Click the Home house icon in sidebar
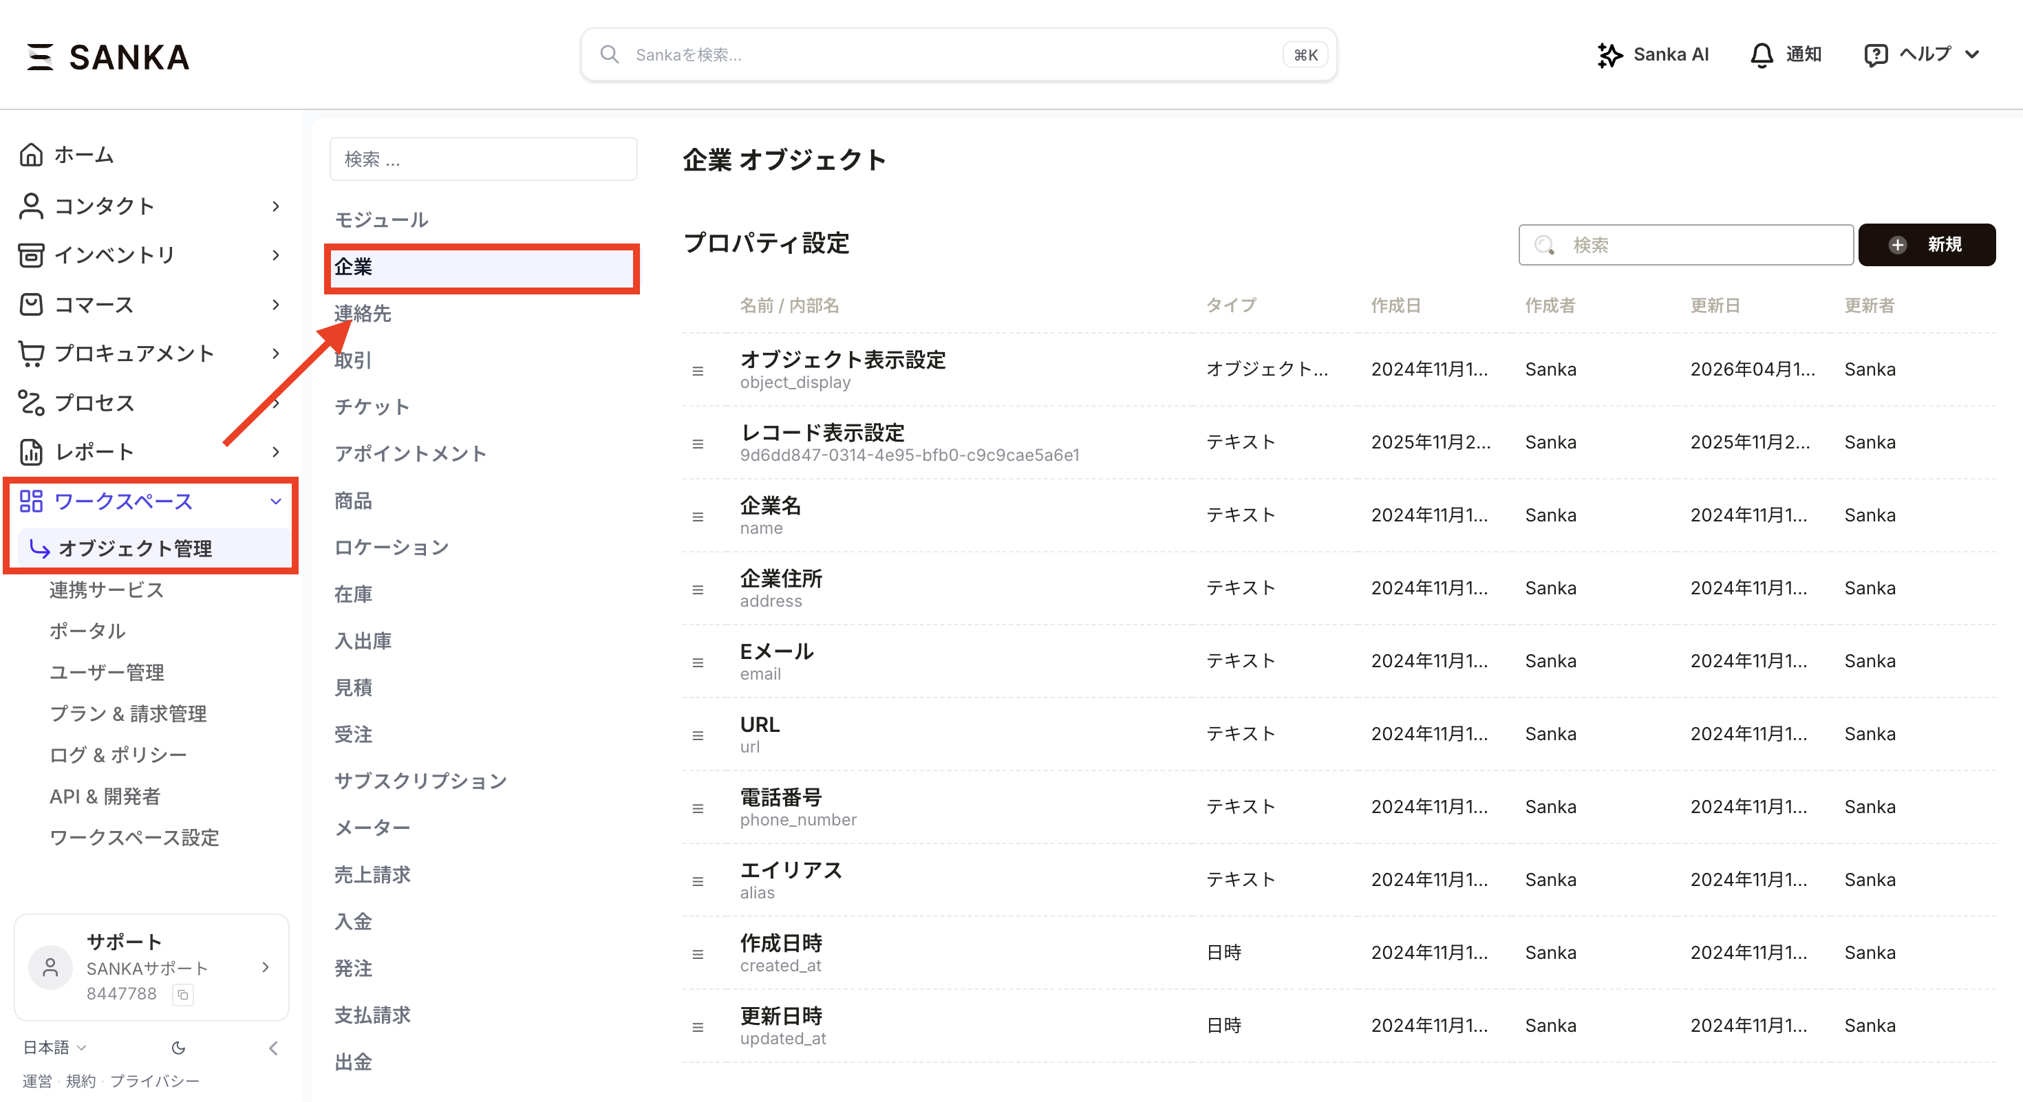 point(31,155)
